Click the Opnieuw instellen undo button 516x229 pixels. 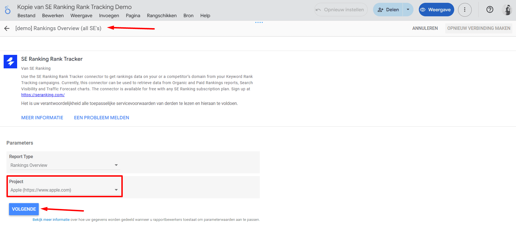pyautogui.click(x=341, y=10)
